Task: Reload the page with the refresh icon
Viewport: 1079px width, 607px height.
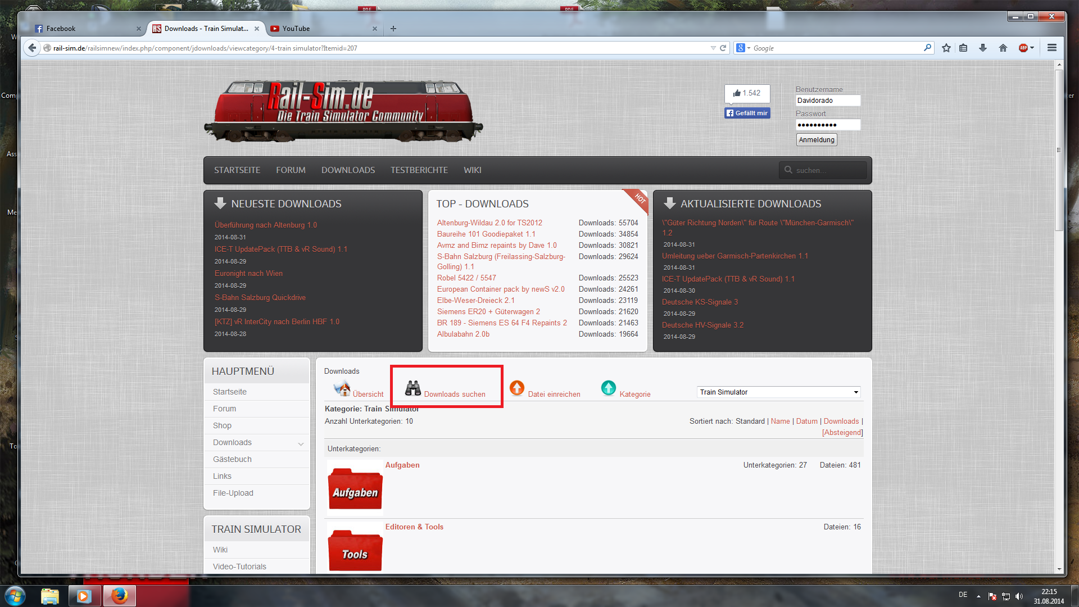Action: point(723,48)
